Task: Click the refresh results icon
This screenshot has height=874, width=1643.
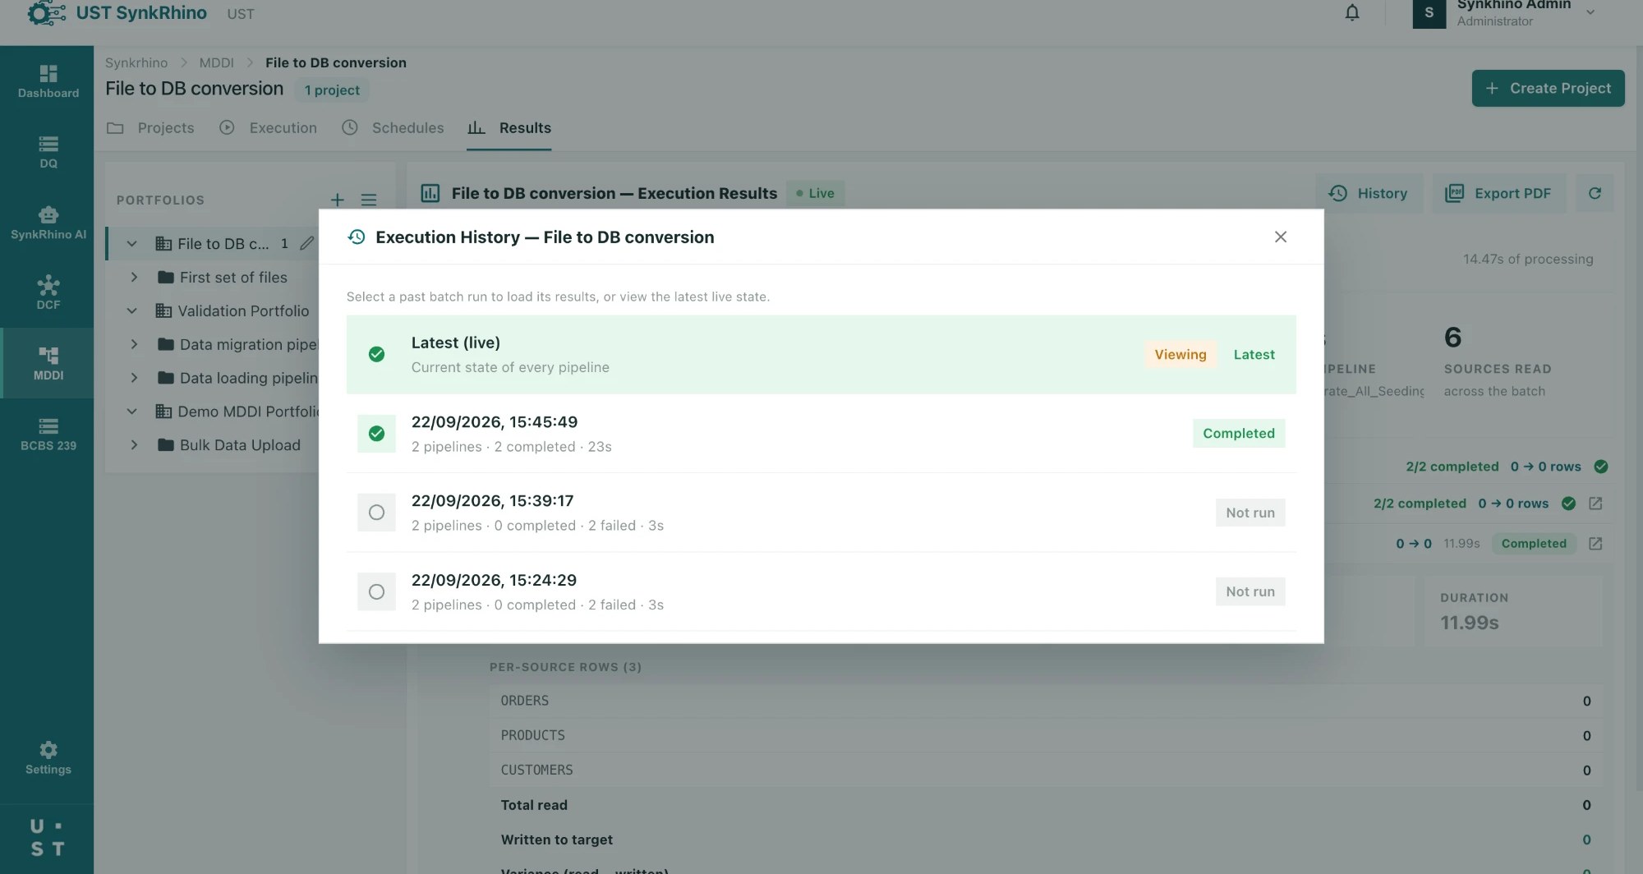Action: (x=1595, y=193)
